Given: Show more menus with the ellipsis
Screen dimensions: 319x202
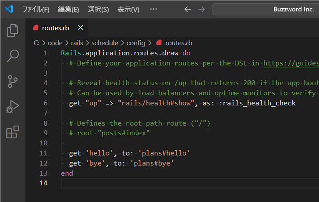Looking at the screenshot, I should point(153,9).
